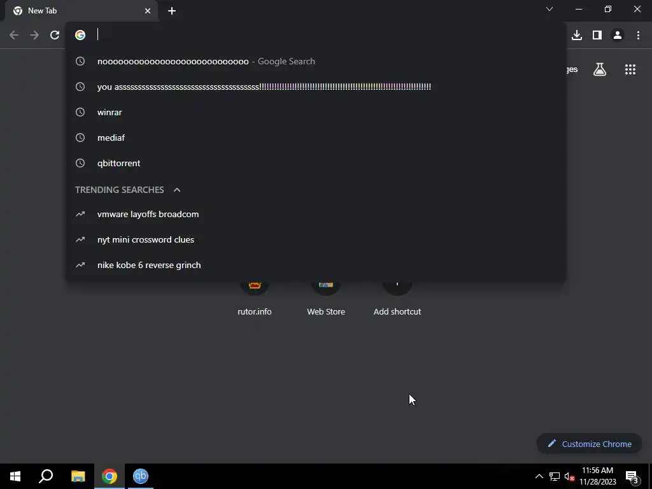Screen dimensions: 652x489
Task: Open the clock showing 11:56 AM
Action: (x=597, y=476)
